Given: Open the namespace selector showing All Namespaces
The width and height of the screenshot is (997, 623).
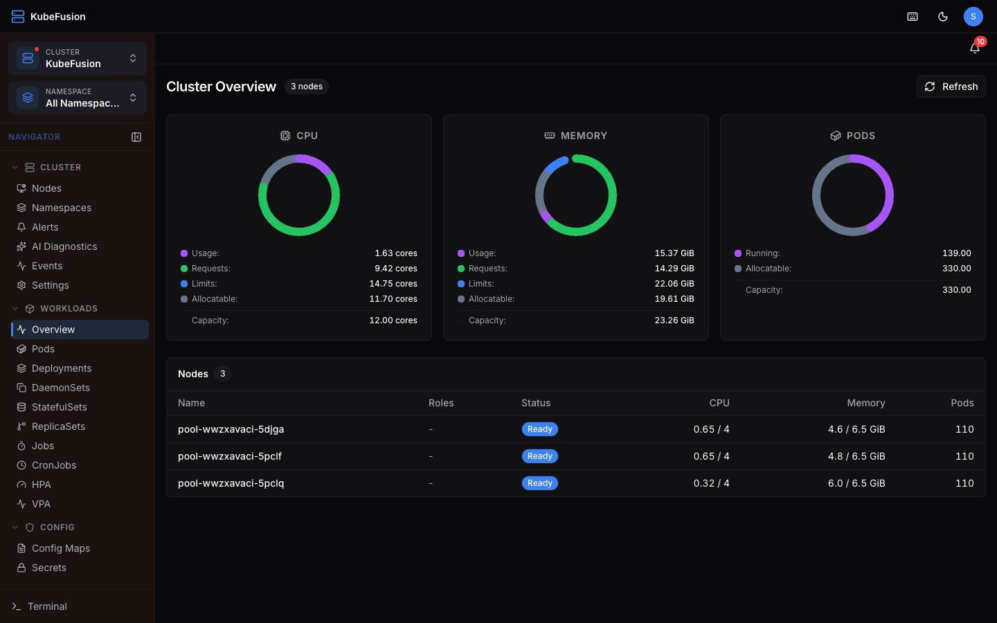Looking at the screenshot, I should tap(76, 97).
